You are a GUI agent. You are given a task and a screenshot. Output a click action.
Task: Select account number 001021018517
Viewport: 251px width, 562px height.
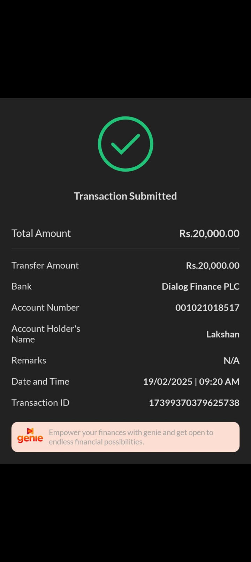pyautogui.click(x=207, y=307)
